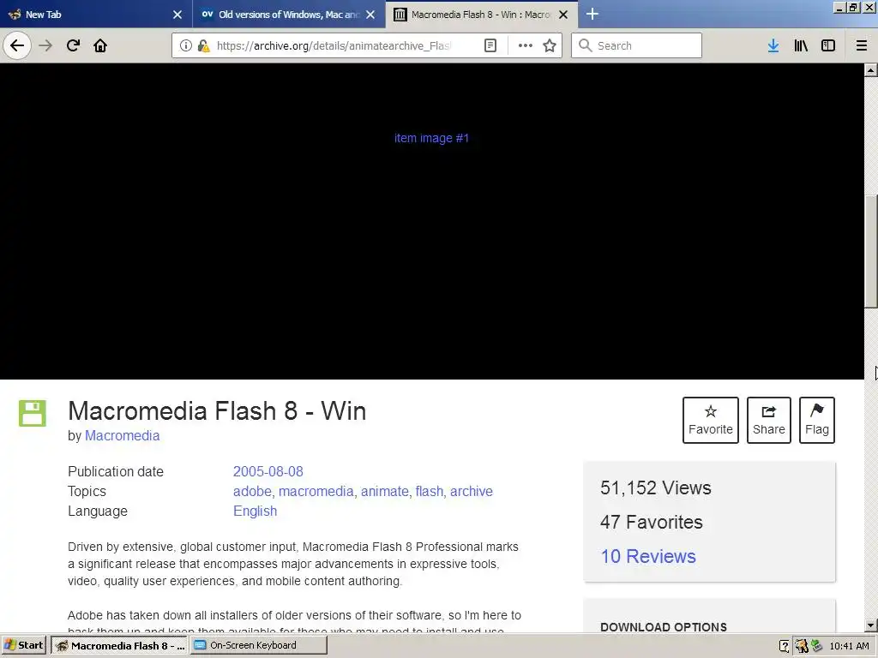Screen dimensions: 878x658
Task: Favorite this item
Action: (x=711, y=420)
